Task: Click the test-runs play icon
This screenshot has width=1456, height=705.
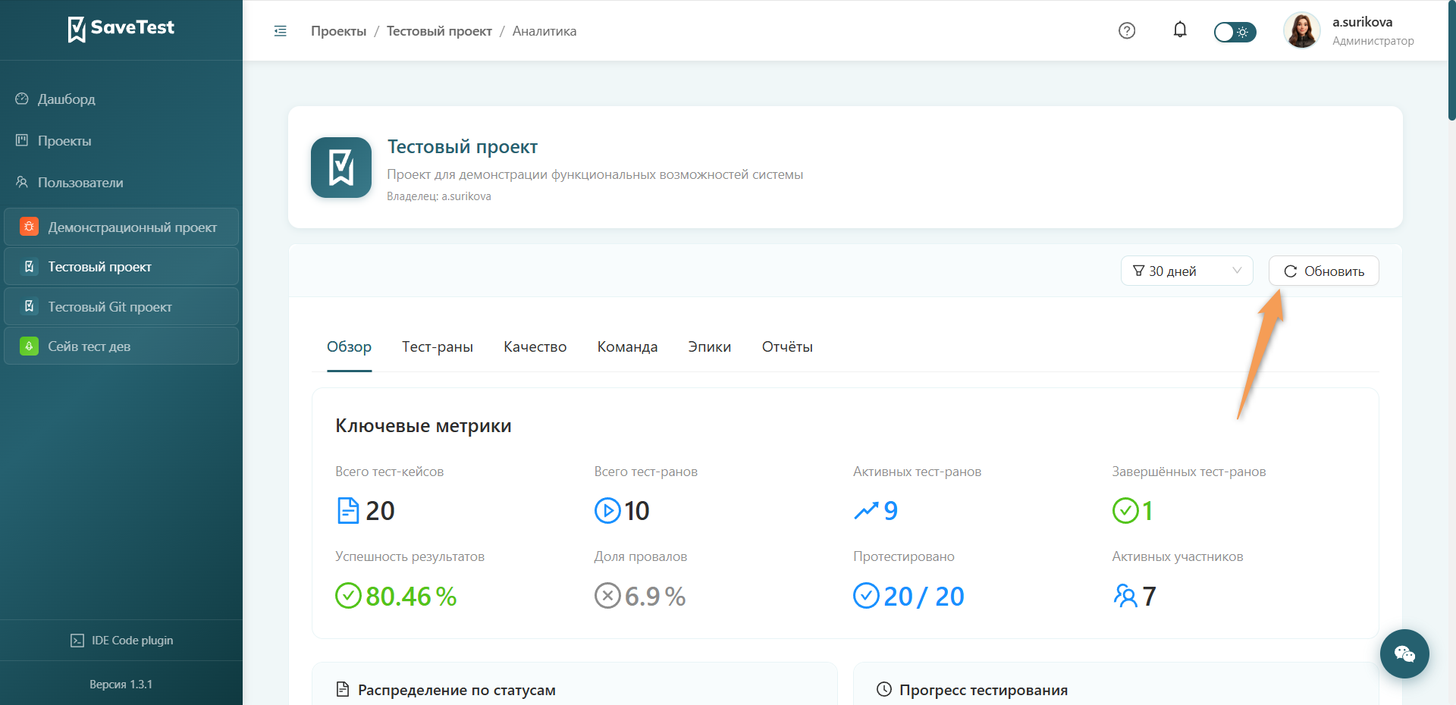Action: pyautogui.click(x=607, y=510)
